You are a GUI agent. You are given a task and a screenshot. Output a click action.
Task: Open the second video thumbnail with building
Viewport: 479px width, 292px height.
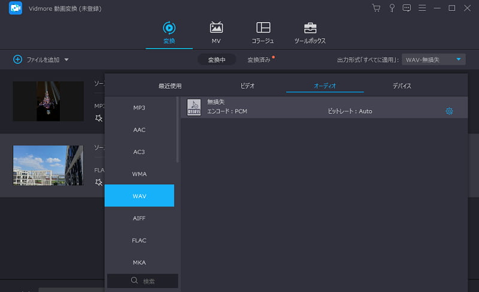48,165
